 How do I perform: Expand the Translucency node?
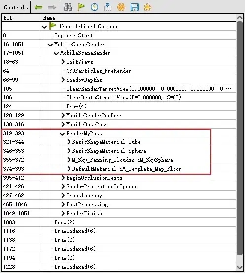63,195
